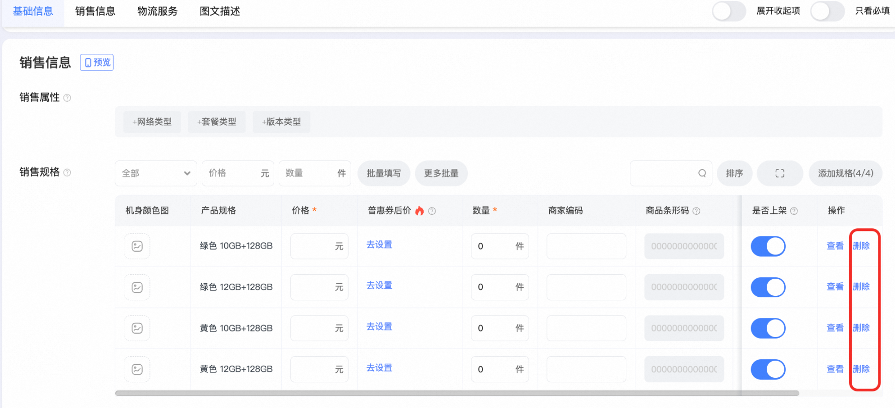Focus quantity field for 绿色 12GB+128GB

500,287
